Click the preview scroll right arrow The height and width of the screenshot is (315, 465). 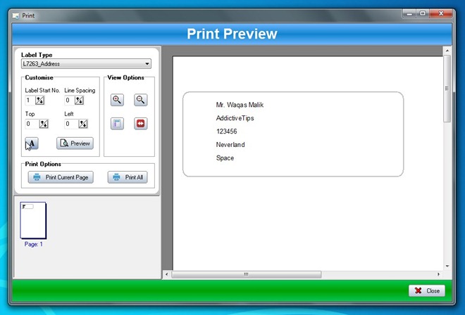[439, 274]
